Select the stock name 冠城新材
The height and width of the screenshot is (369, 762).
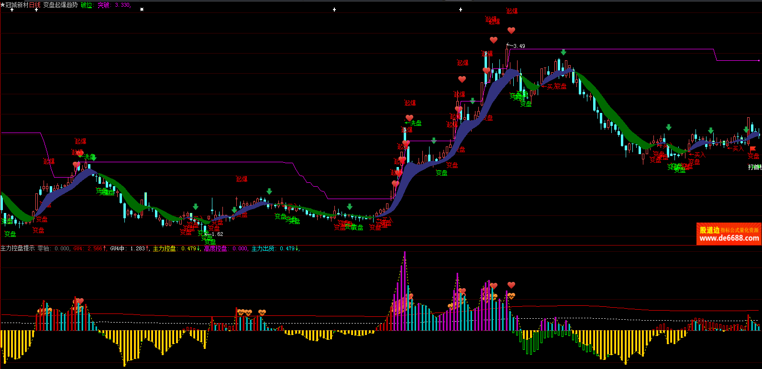(17, 5)
